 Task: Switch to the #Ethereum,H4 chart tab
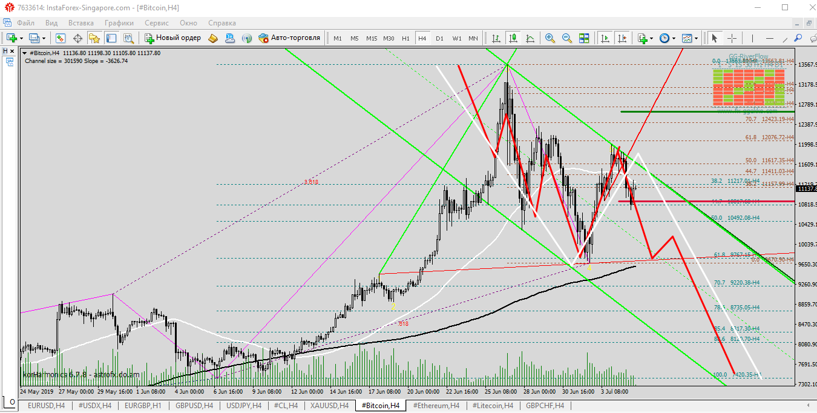(x=436, y=406)
